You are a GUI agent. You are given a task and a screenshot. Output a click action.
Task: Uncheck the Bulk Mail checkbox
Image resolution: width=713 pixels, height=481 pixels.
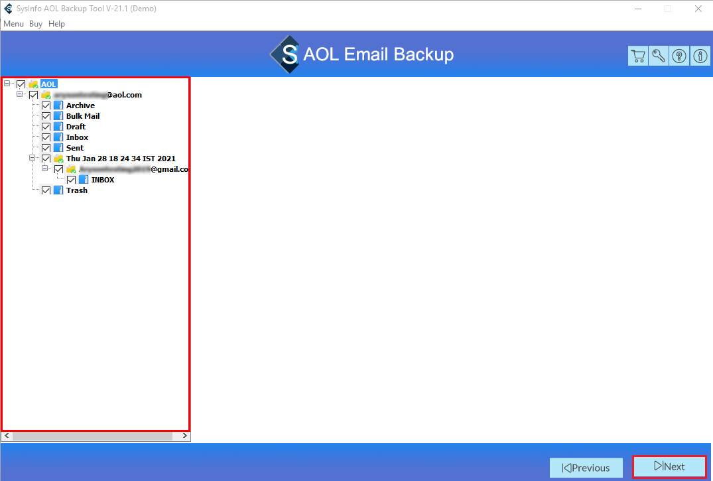tap(46, 116)
